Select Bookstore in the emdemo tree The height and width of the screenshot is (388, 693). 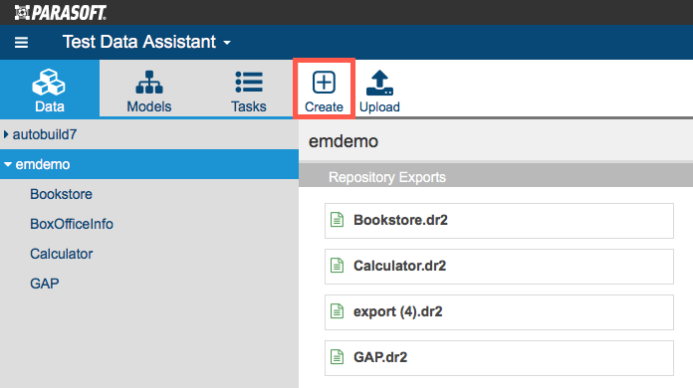click(61, 194)
